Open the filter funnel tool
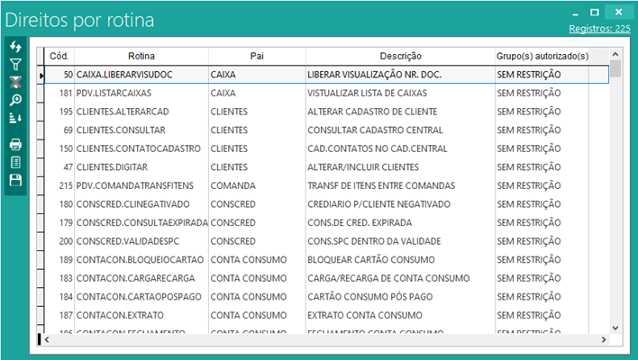The image size is (638, 360). [15, 64]
